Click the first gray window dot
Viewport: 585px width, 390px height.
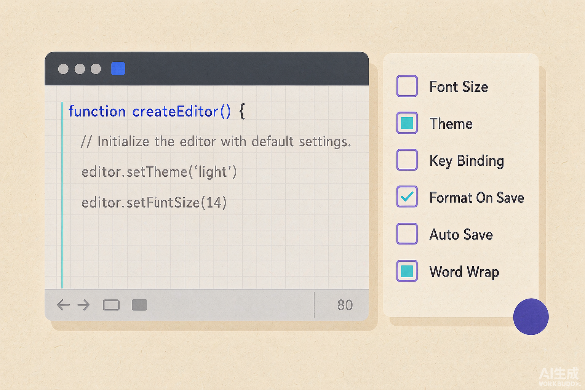point(63,69)
